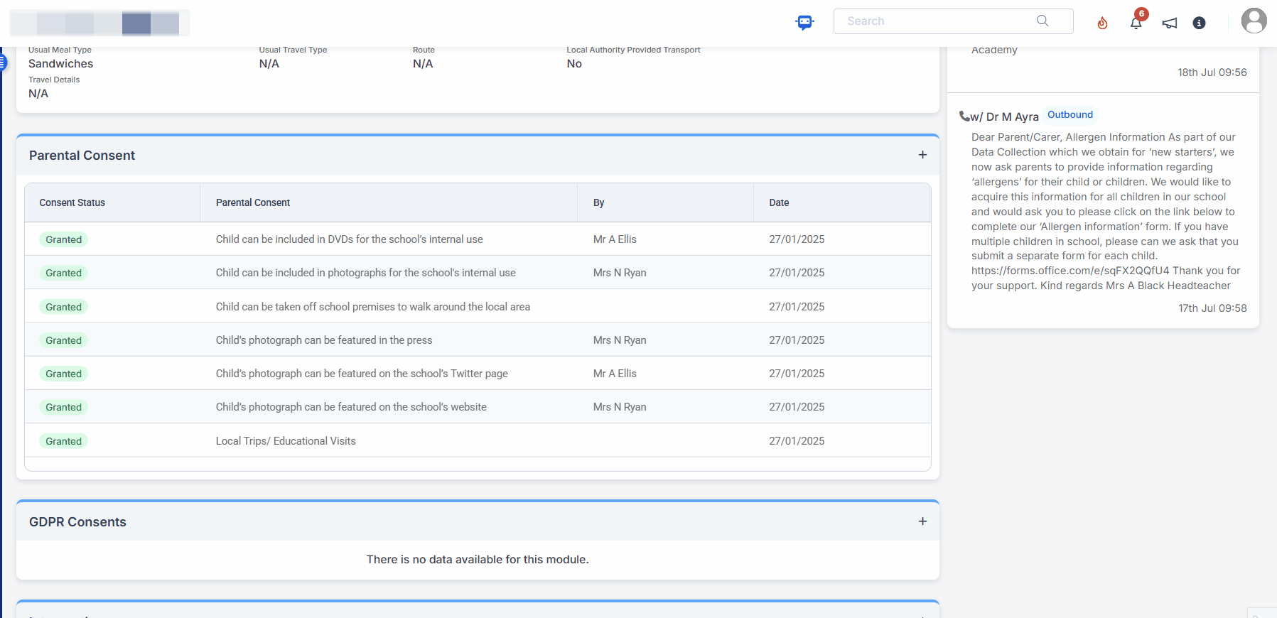Viewport: 1277px width, 618px height.
Task: Click Granted badge for photographs internal use row
Action: tap(64, 273)
